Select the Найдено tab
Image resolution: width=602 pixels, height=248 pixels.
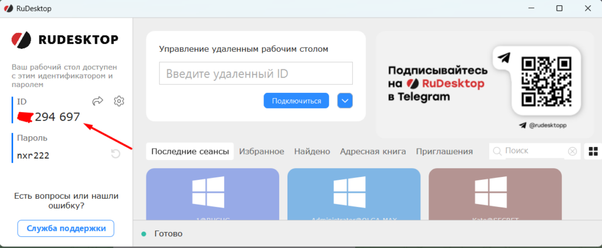coord(312,152)
